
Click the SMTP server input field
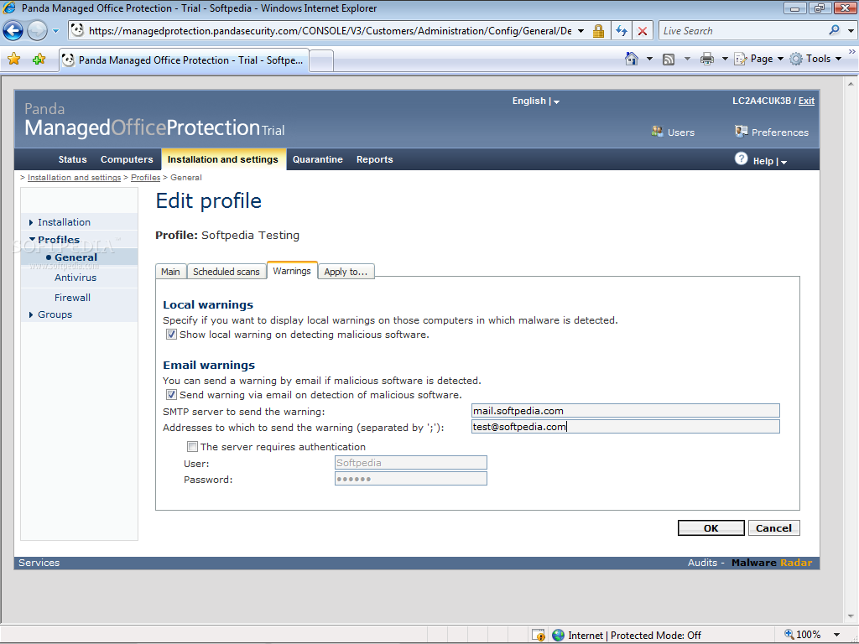(625, 411)
